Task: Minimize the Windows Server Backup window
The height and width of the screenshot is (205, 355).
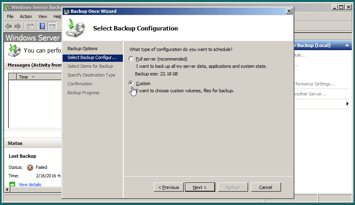Action: [x=335, y=7]
